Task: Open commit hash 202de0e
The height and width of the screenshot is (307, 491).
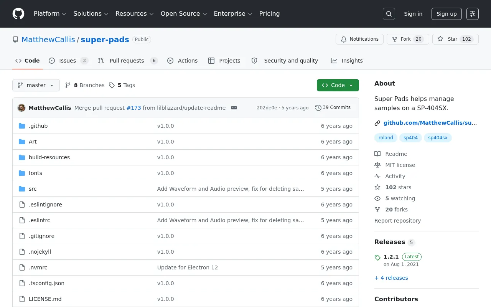Action: tap(267, 108)
